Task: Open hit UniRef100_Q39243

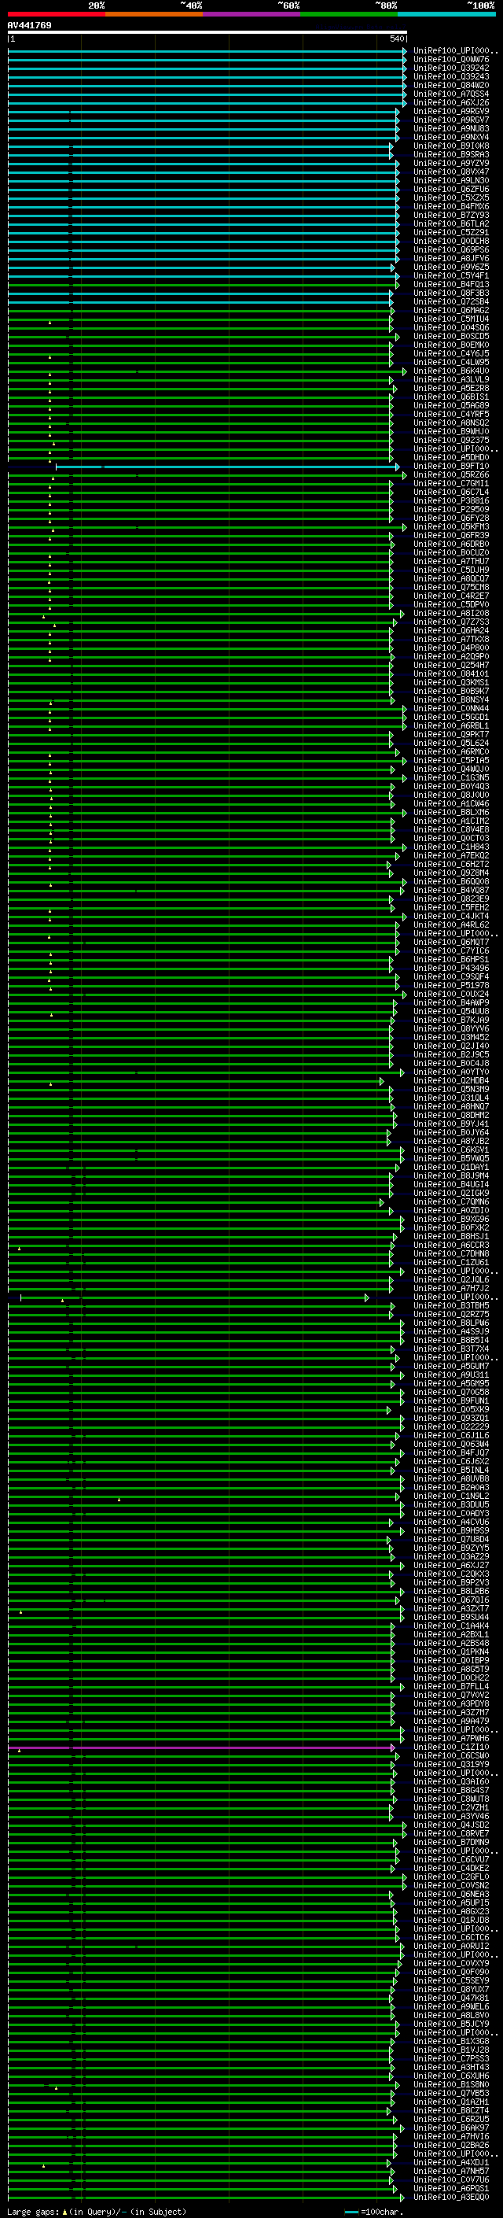Action: click(451, 76)
